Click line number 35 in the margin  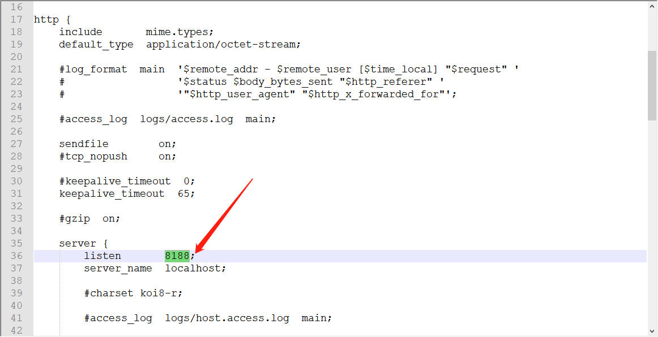(x=16, y=244)
